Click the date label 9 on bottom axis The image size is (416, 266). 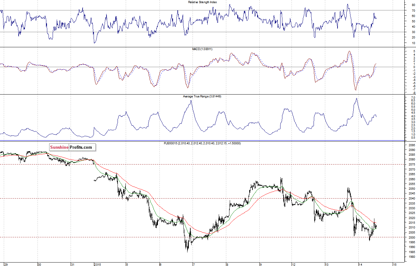260,264
